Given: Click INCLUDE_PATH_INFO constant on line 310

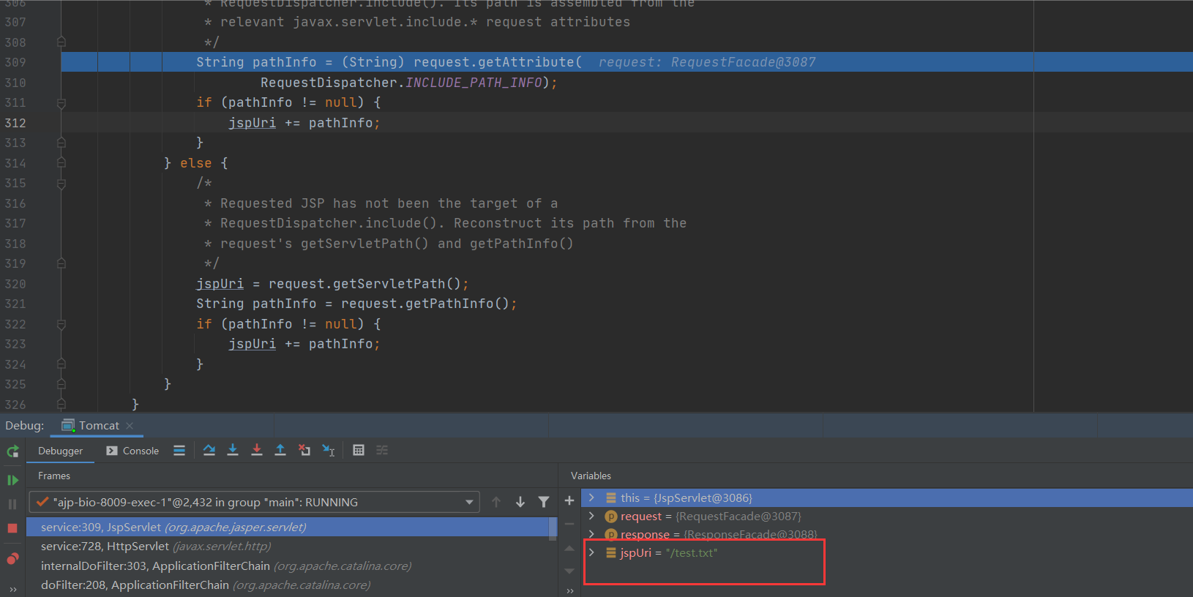Looking at the screenshot, I should point(474,83).
